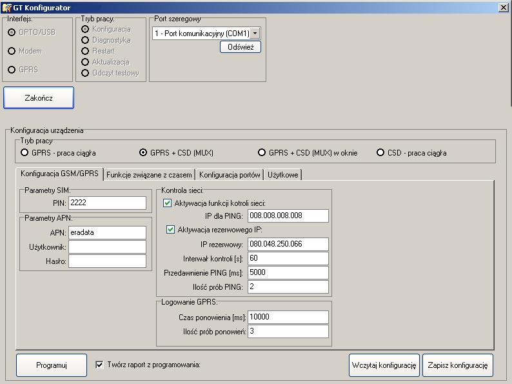Choose Konfiguracja work mode
512x384 pixels.
pyautogui.click(x=85, y=29)
